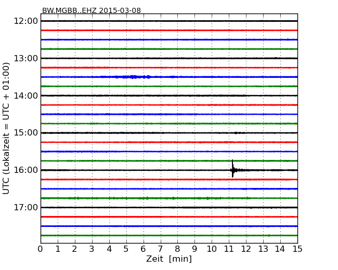Click the x-axis tick label 9
This screenshot has width=338, height=270.
[x=194, y=249]
